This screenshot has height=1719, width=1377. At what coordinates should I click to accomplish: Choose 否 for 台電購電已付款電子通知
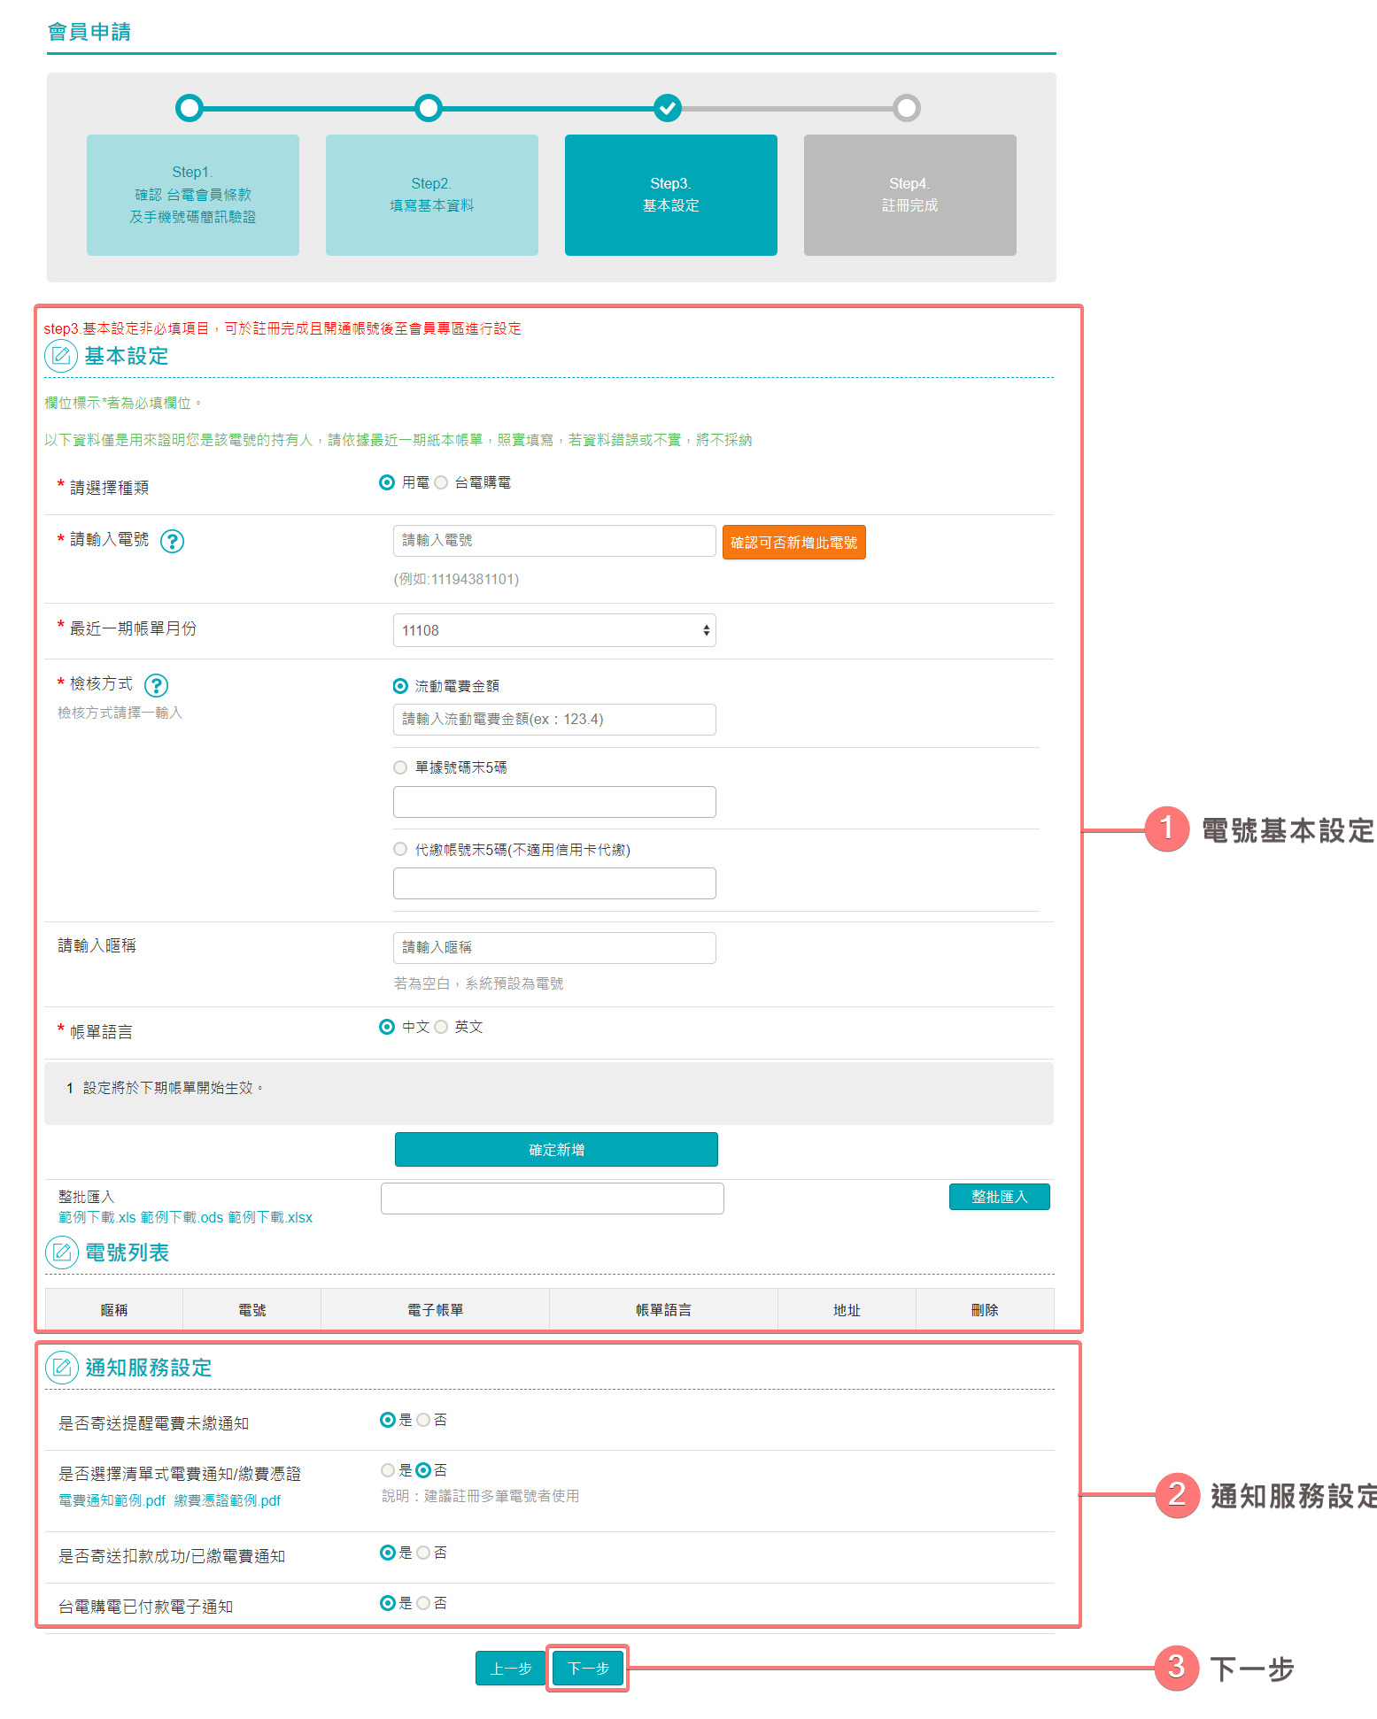[x=423, y=1603]
